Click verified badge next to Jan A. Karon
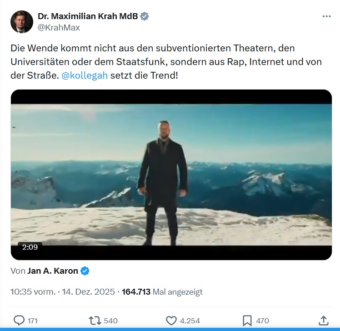 (85, 271)
